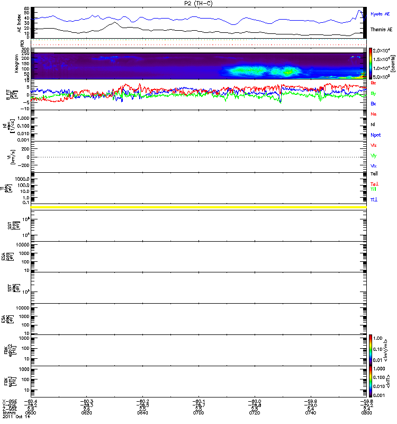Click the "0740" time axis label

click(311, 413)
